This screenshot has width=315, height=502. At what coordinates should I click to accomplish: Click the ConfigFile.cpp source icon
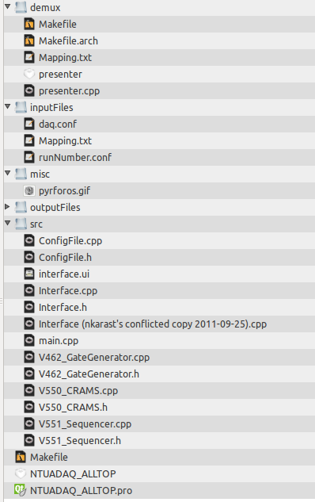coord(29,240)
